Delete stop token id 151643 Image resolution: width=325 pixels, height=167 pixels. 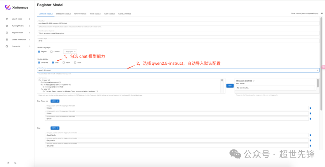pyautogui.click(x=310, y=108)
